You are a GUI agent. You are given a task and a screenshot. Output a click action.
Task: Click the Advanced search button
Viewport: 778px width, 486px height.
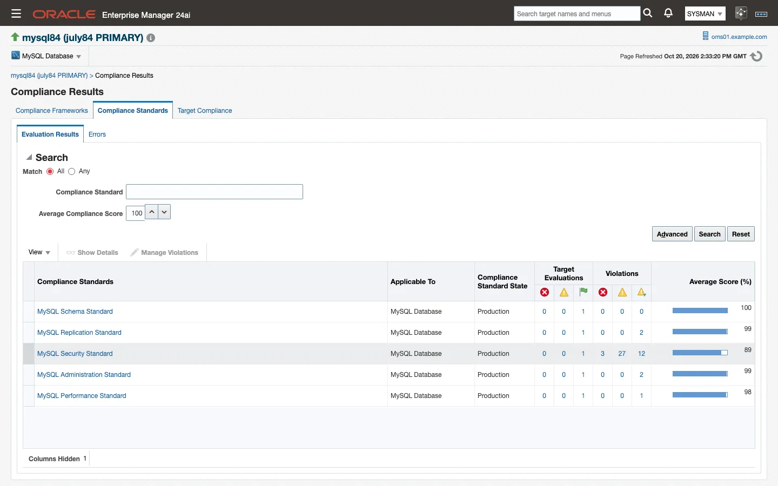672,234
